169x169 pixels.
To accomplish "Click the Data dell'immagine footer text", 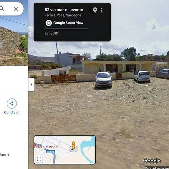I will point(157,168).
